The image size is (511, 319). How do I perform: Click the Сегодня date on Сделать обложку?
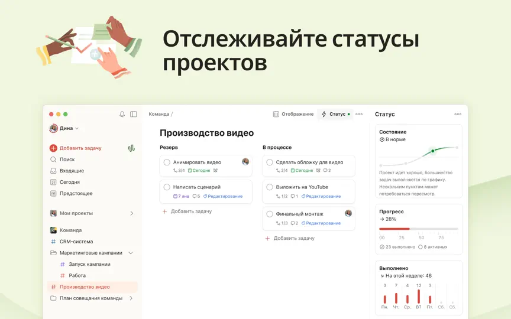[302, 171]
